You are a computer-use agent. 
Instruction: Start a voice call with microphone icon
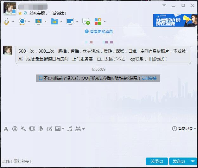coord(6,21)
